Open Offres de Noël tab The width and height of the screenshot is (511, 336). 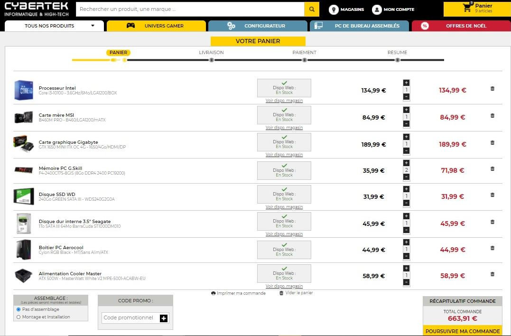point(461,26)
